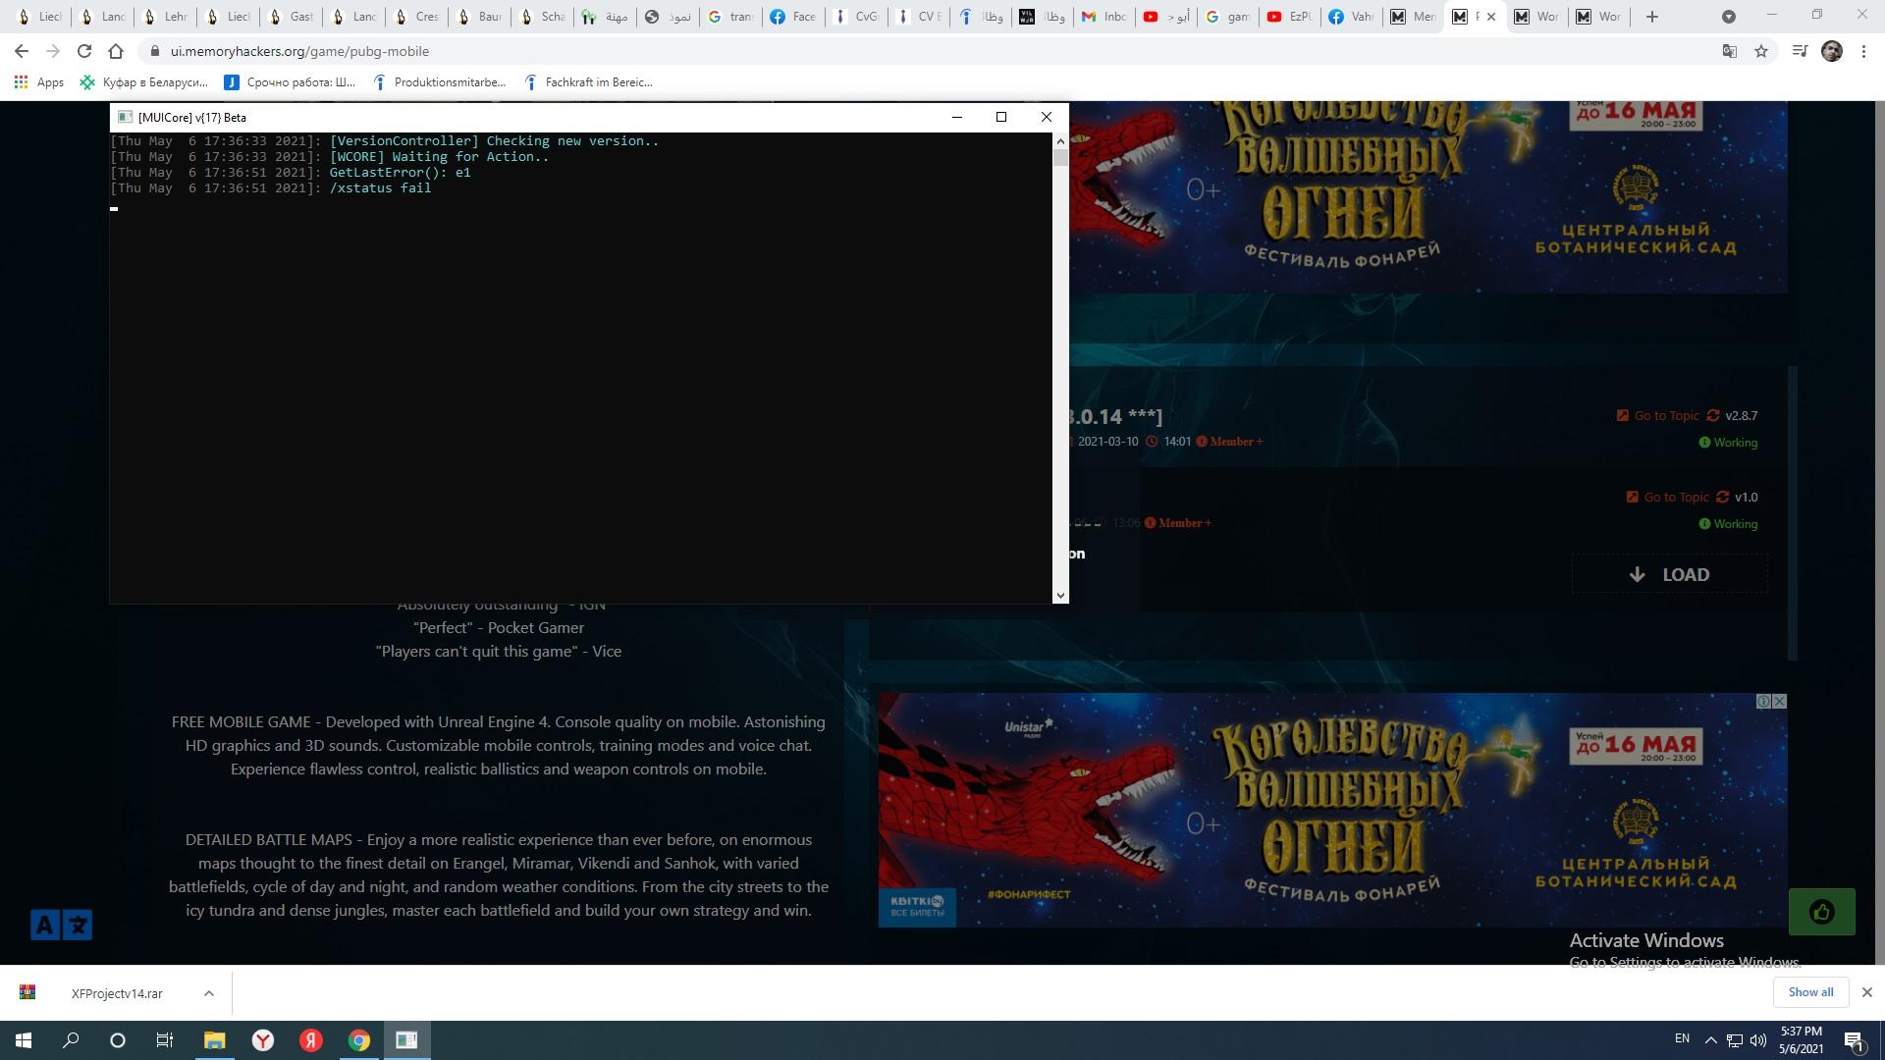The image size is (1885, 1060).
Task: Click Show all downloads
Action: click(x=1810, y=992)
